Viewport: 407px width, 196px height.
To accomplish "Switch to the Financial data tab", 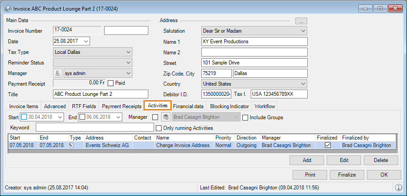I will [188, 106].
